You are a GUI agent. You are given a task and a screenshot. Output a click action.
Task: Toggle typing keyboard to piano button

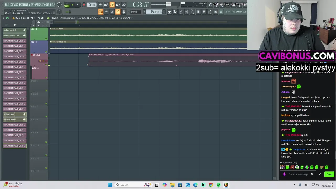(x=101, y=12)
